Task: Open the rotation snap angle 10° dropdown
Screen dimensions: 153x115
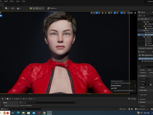Action: (117, 13)
